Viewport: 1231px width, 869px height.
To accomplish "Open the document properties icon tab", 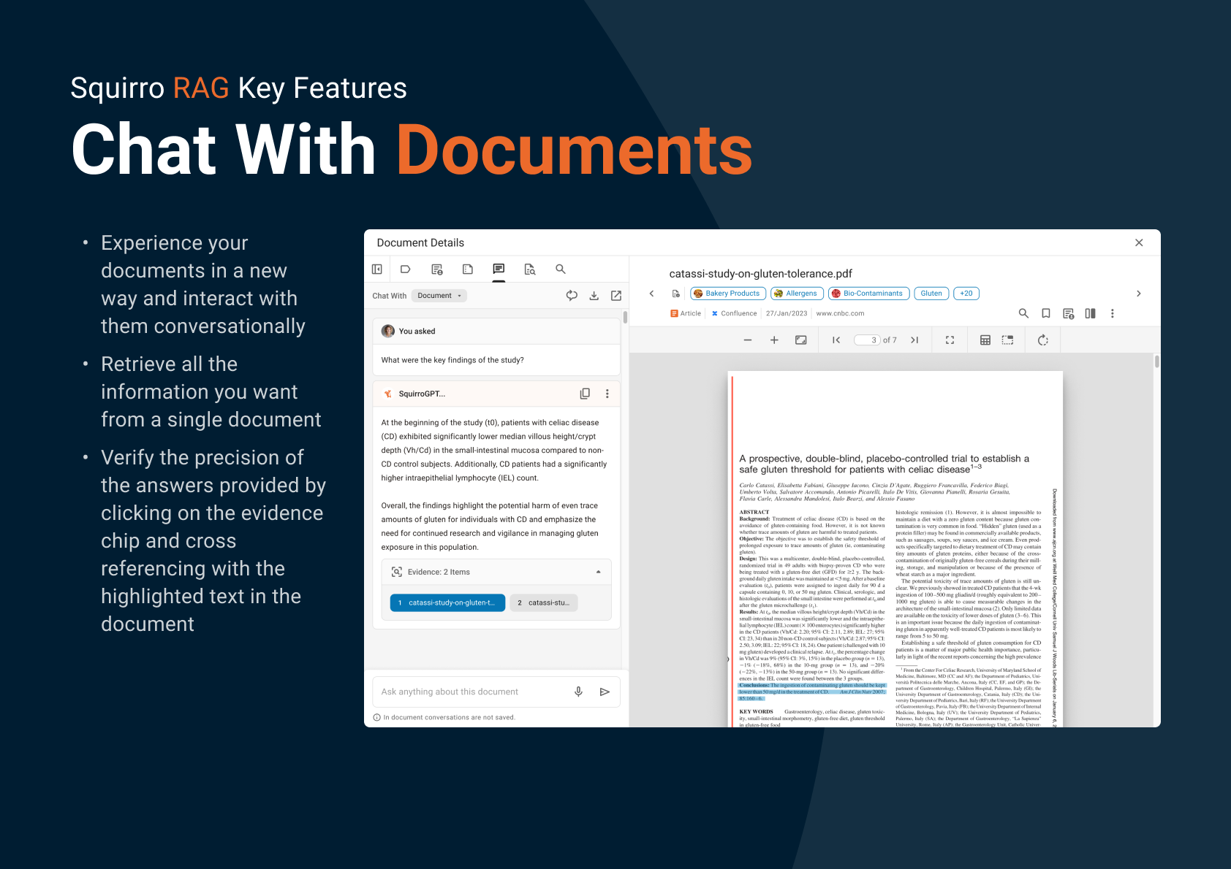I will point(437,269).
